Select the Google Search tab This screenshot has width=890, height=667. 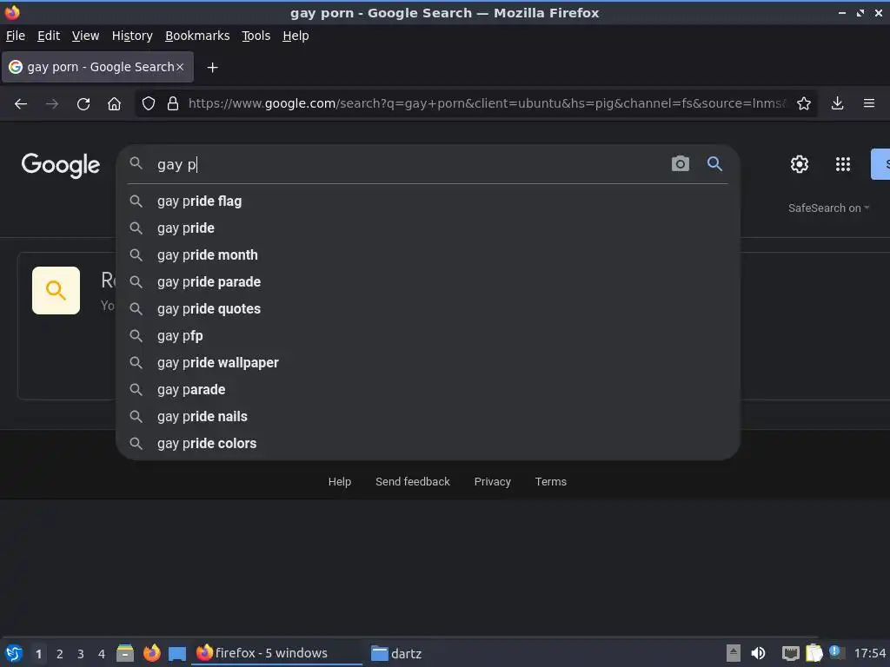[x=97, y=67]
